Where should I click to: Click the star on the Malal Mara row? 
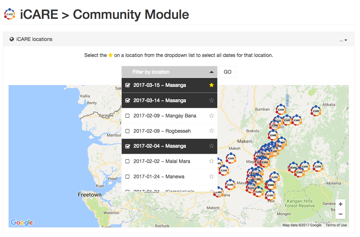[x=212, y=161]
